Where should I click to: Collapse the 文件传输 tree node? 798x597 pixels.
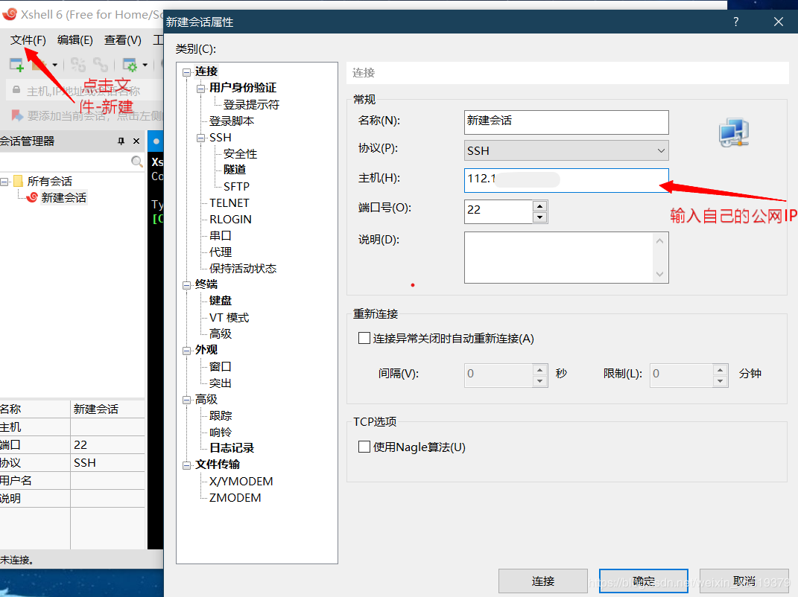coord(187,465)
